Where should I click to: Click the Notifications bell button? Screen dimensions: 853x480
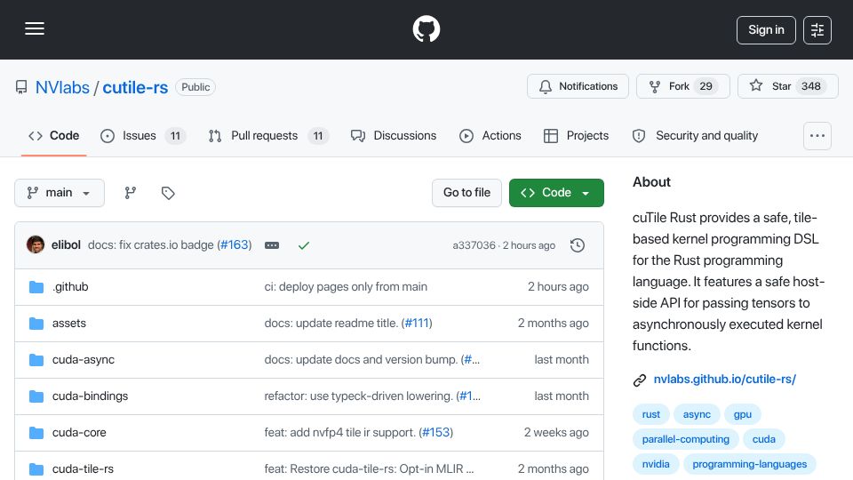(x=578, y=86)
